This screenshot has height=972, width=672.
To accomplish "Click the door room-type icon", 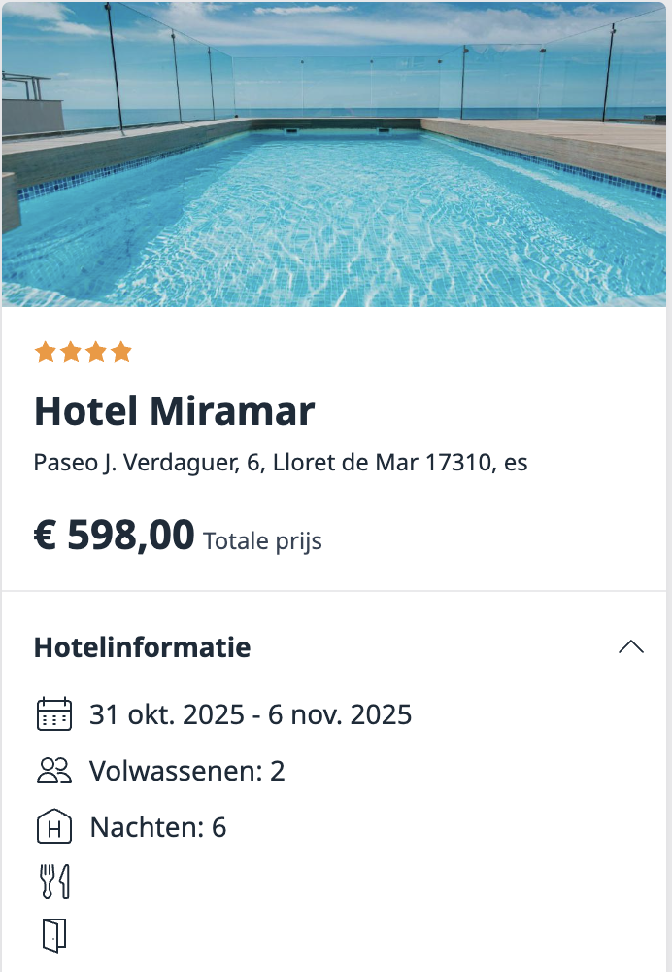I will pos(53,935).
